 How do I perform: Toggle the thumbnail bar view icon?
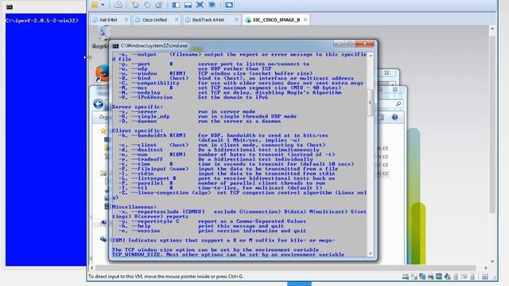[x=188, y=5]
